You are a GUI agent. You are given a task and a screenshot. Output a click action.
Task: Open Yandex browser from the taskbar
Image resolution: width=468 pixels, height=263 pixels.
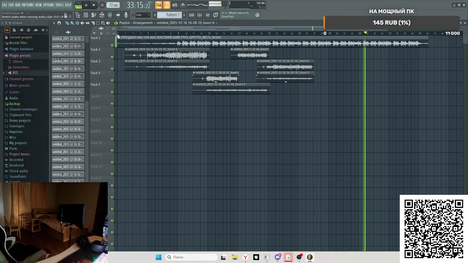coord(245,257)
